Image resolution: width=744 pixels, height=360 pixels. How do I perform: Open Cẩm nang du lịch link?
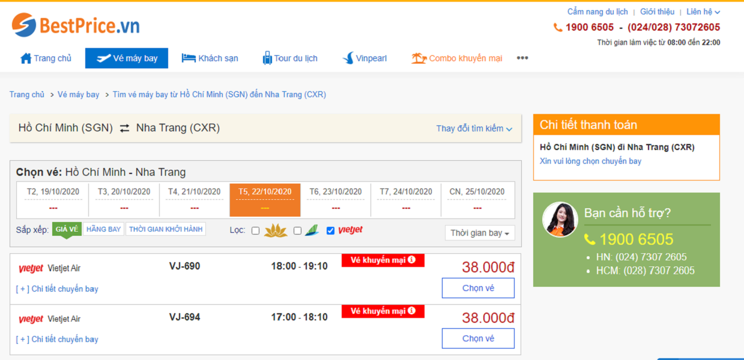pyautogui.click(x=597, y=11)
